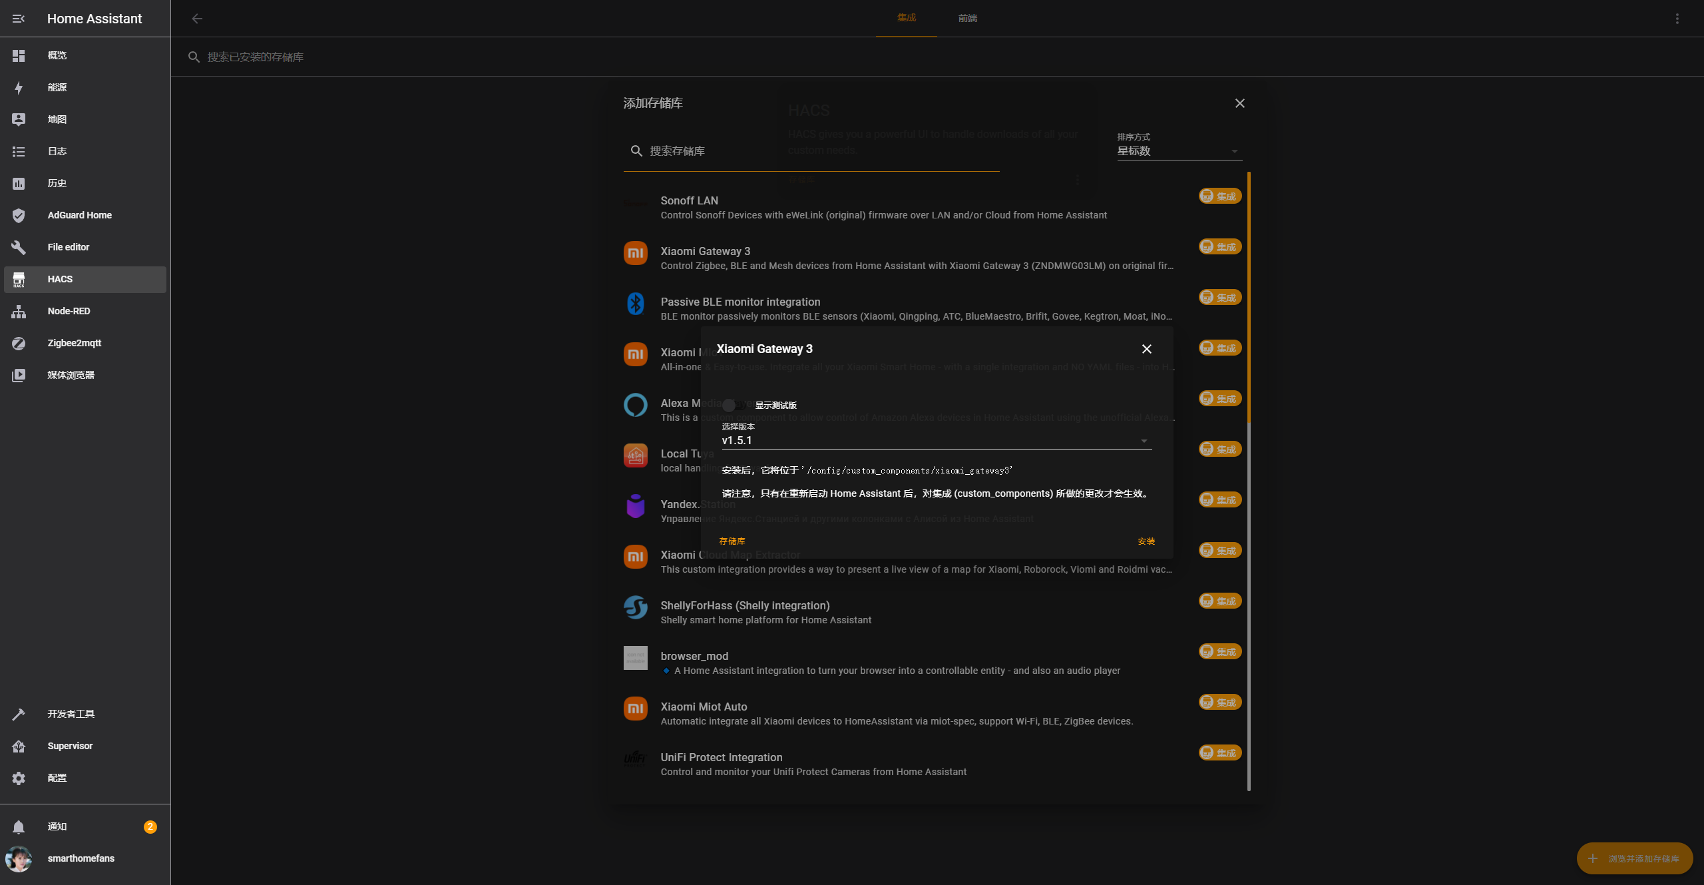Click browser_mod thumbnail image
Image resolution: width=1704 pixels, height=885 pixels.
click(x=636, y=658)
